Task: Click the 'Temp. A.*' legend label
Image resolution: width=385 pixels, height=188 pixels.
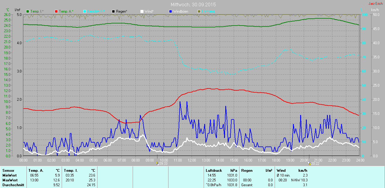Action: (66, 11)
